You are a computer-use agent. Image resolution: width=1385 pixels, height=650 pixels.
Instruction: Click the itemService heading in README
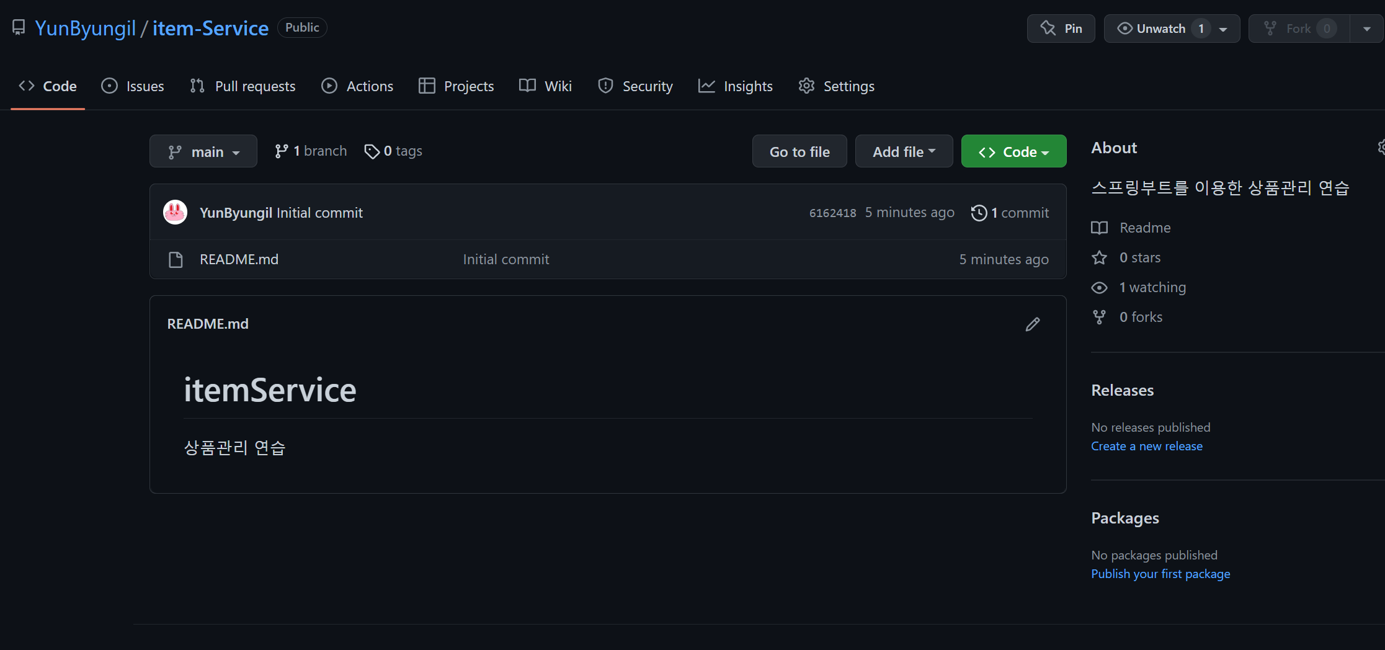click(270, 390)
